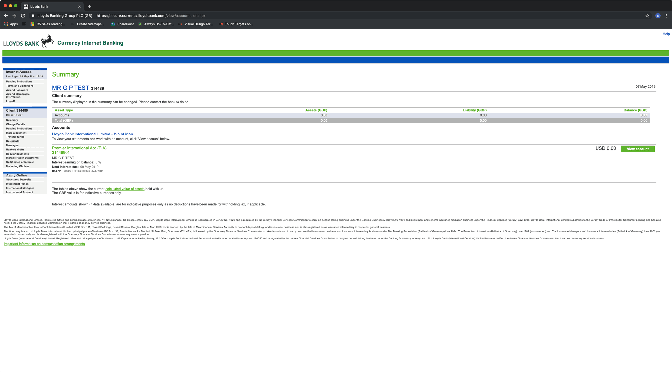Click Log off in sidebar
This screenshot has height=372, width=672.
pos(10,101)
